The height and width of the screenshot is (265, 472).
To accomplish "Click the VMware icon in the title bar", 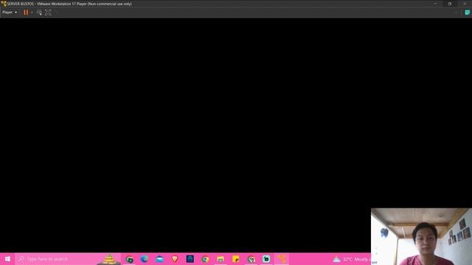I will 4,4.
